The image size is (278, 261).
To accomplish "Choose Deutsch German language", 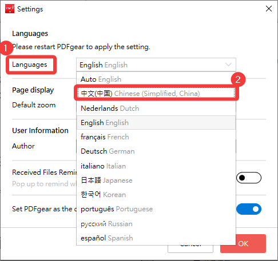I will [156, 151].
